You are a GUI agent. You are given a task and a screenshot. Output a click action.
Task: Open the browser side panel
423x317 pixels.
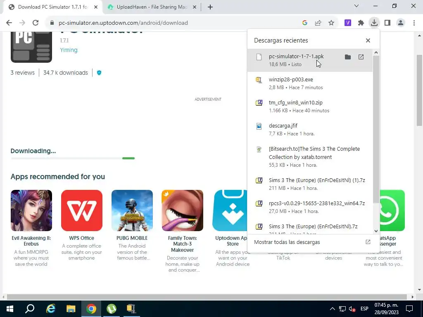pyautogui.click(x=387, y=23)
